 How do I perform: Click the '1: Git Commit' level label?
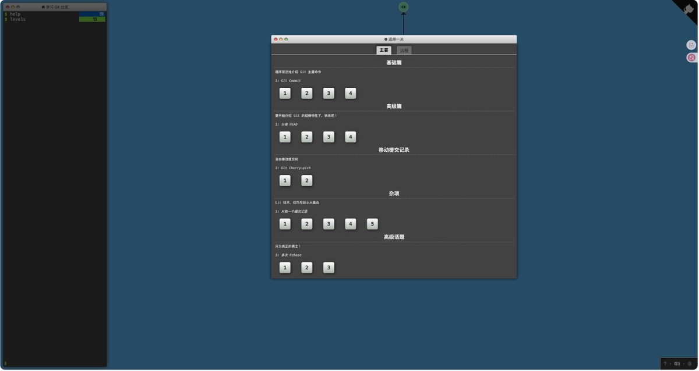click(288, 80)
